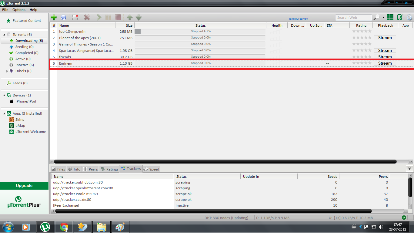Click the volume icon in the system tray
The width and height of the screenshot is (414, 233).
pos(381,227)
